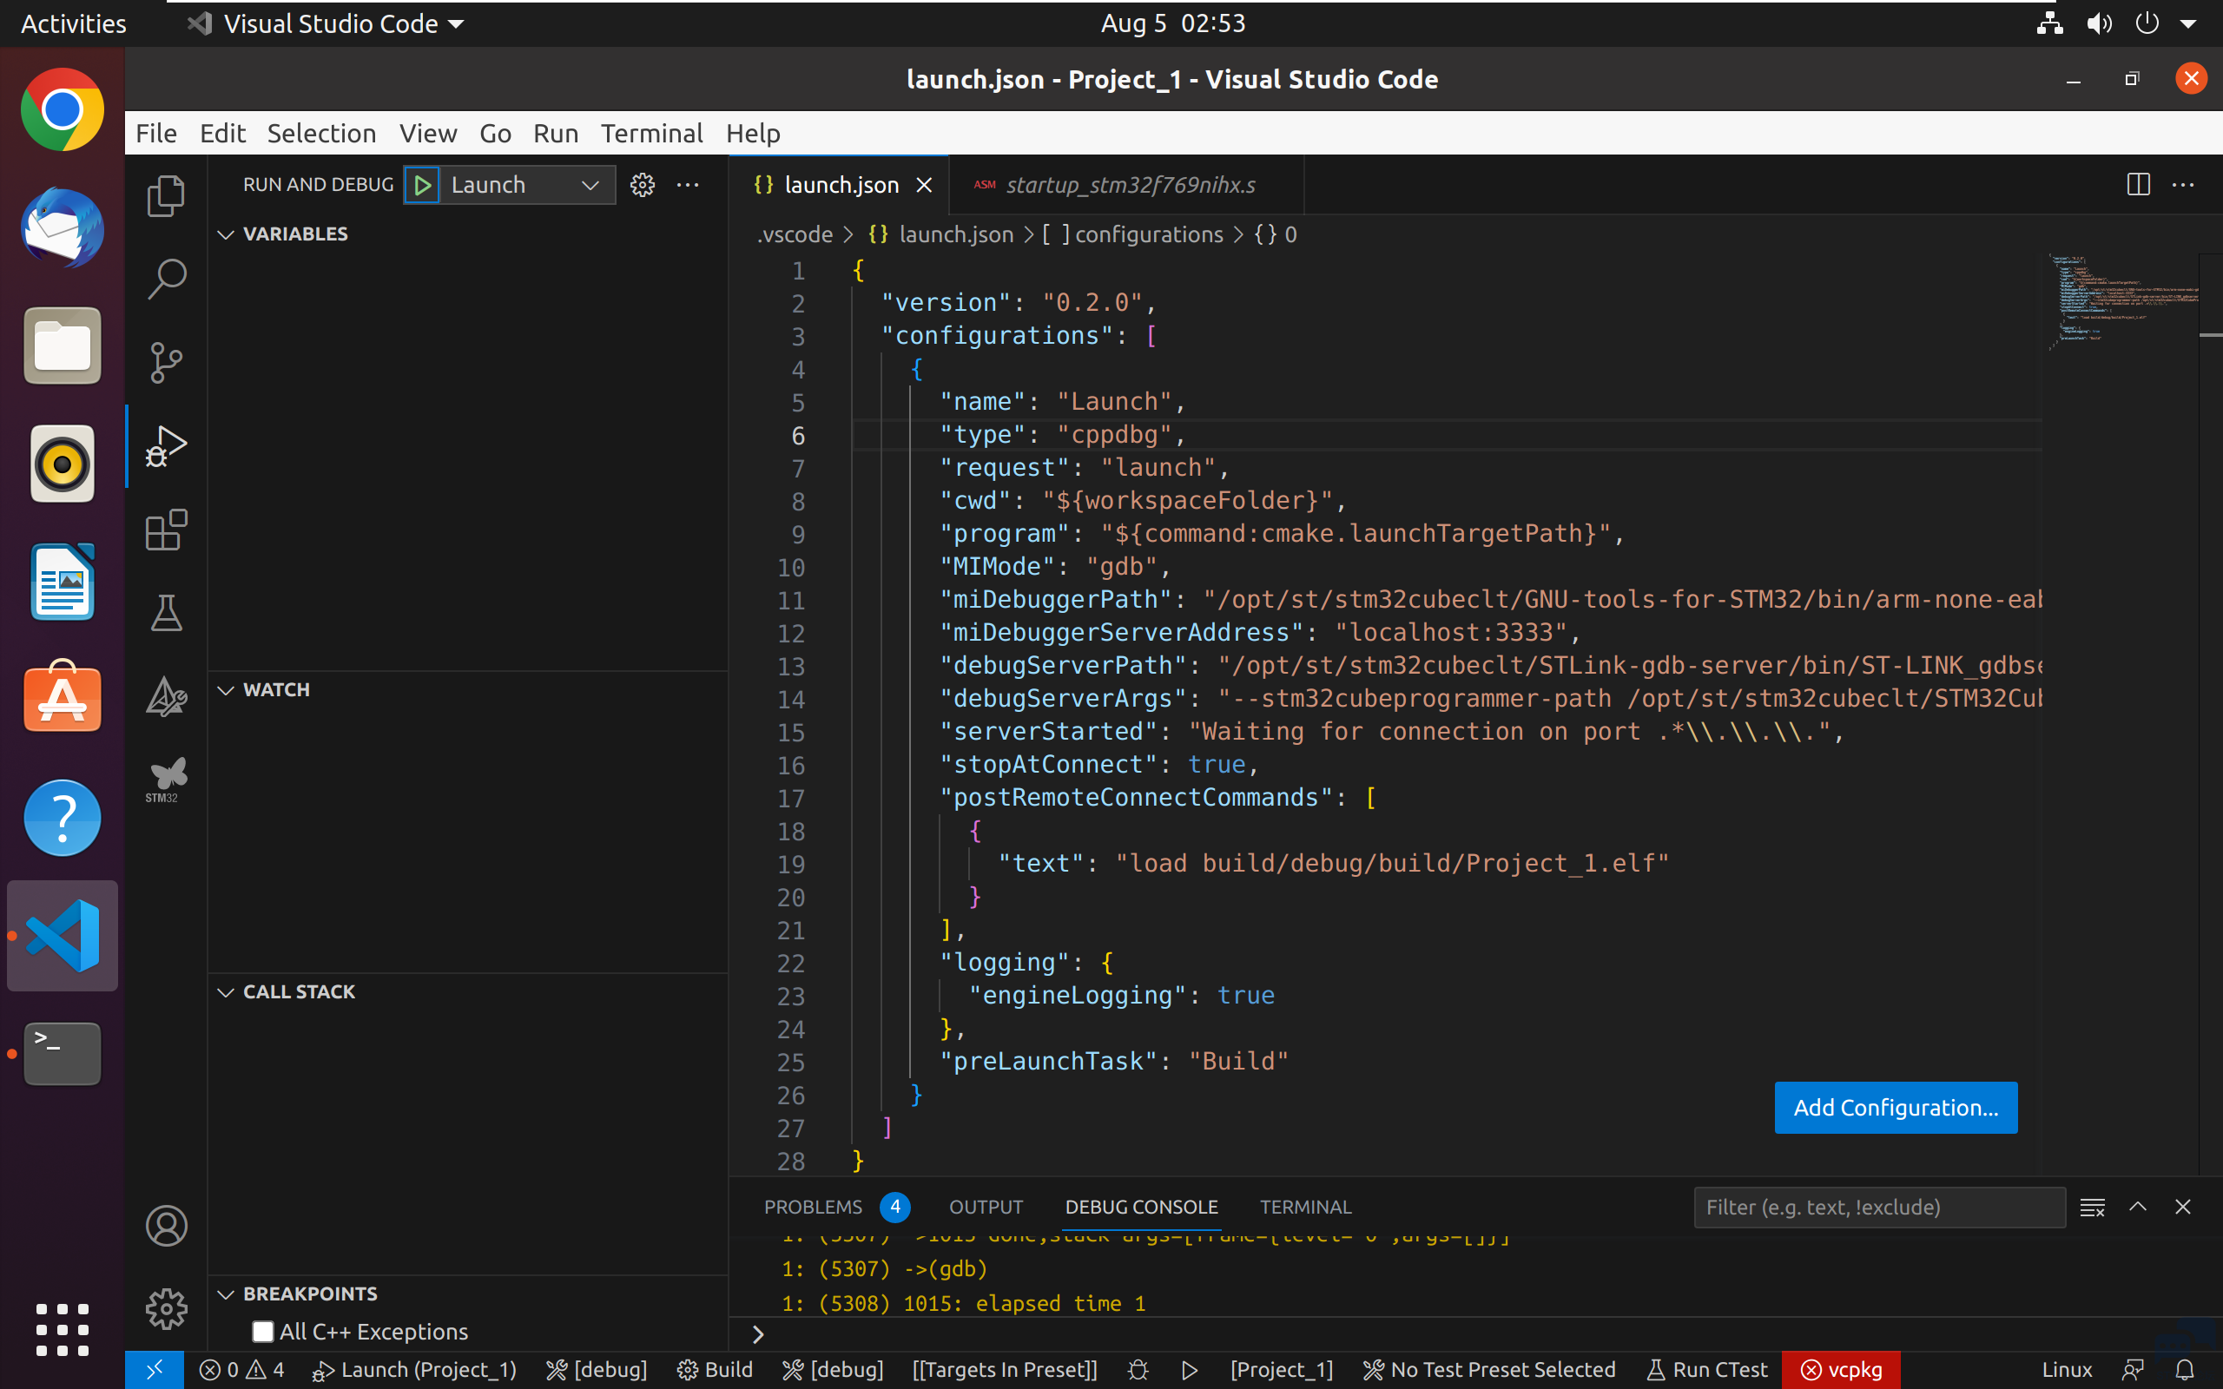The image size is (2223, 1389).
Task: Open Show Applications grid in dock
Action: pos(63,1329)
